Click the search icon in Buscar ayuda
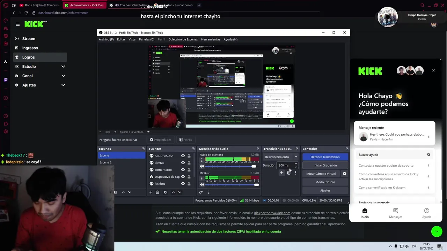This screenshot has height=251, width=447. point(428,155)
